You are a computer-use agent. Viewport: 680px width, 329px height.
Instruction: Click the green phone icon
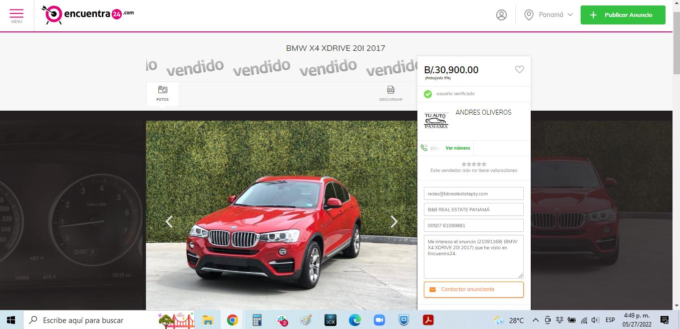pyautogui.click(x=424, y=148)
